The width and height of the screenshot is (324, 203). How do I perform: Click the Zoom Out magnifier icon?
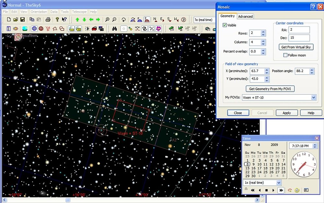114,20
